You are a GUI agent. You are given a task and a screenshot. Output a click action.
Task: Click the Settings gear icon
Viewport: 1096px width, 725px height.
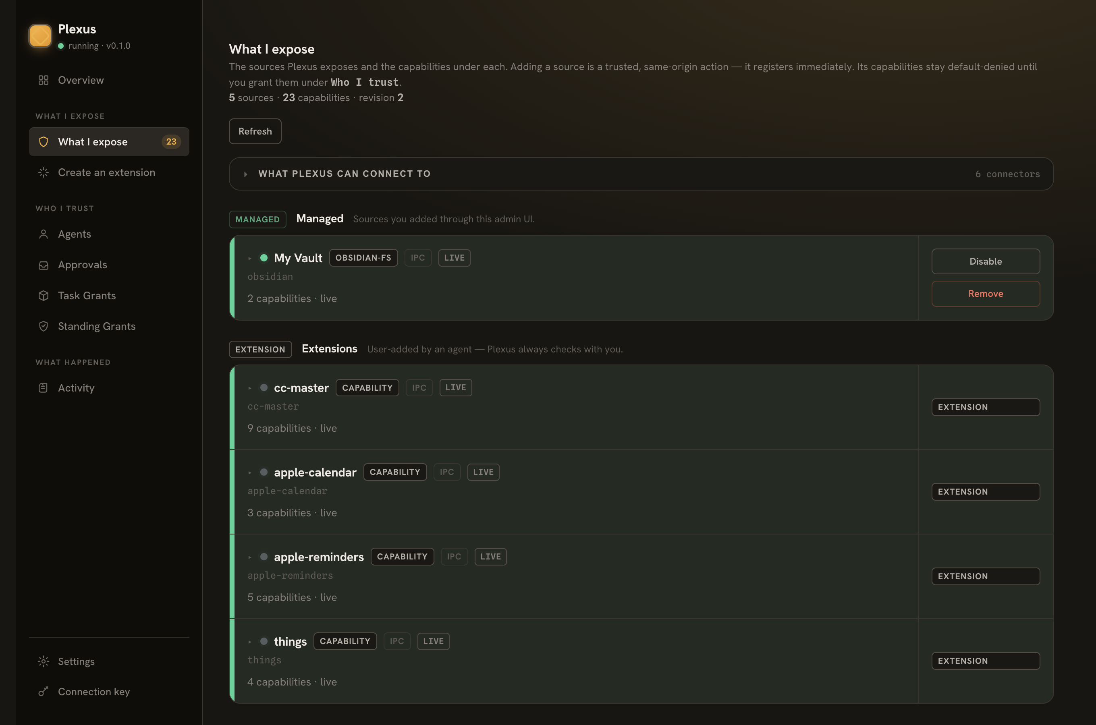[44, 662]
